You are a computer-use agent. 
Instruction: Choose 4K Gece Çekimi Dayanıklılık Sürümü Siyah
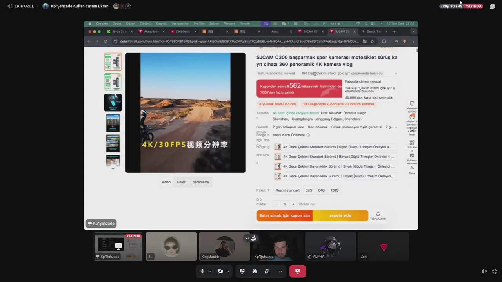[335, 166]
